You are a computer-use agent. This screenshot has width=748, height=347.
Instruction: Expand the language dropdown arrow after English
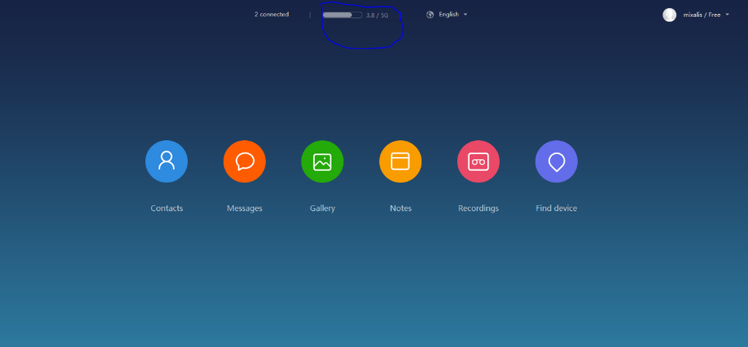click(466, 15)
